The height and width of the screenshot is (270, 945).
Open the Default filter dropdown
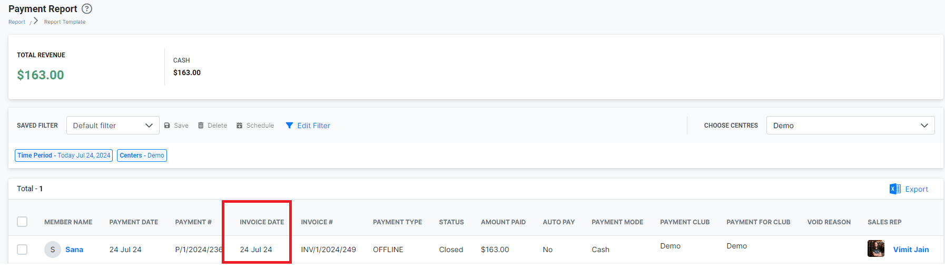113,126
